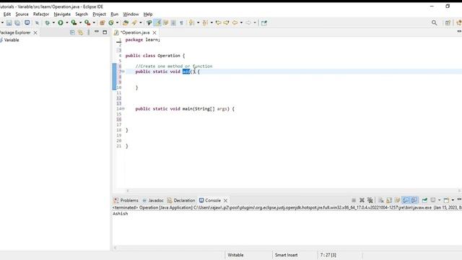Collapse the add method fold marker

point(123,71)
